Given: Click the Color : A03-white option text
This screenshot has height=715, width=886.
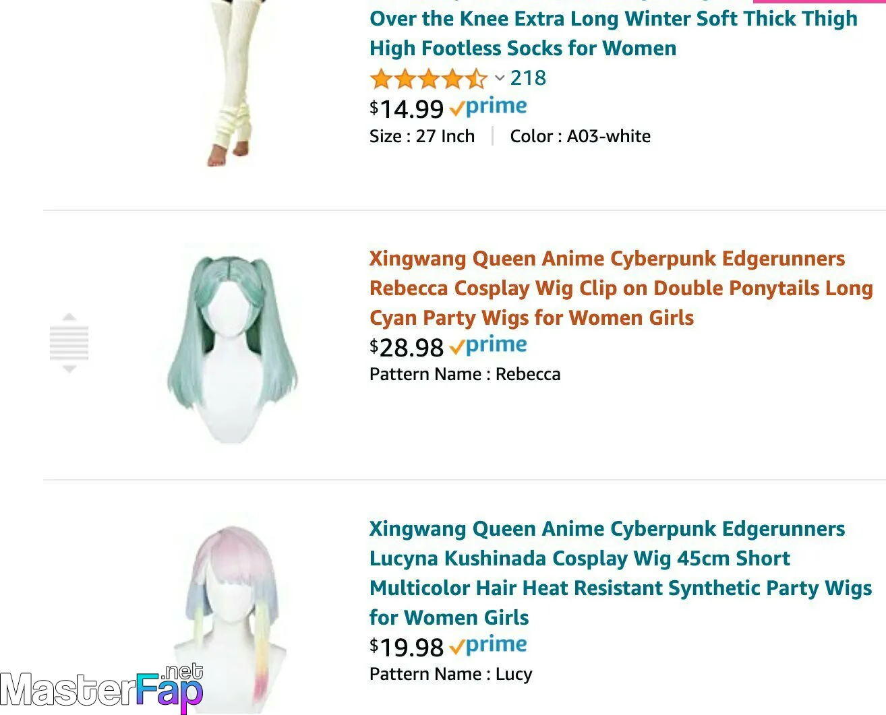Looking at the screenshot, I should [x=580, y=136].
